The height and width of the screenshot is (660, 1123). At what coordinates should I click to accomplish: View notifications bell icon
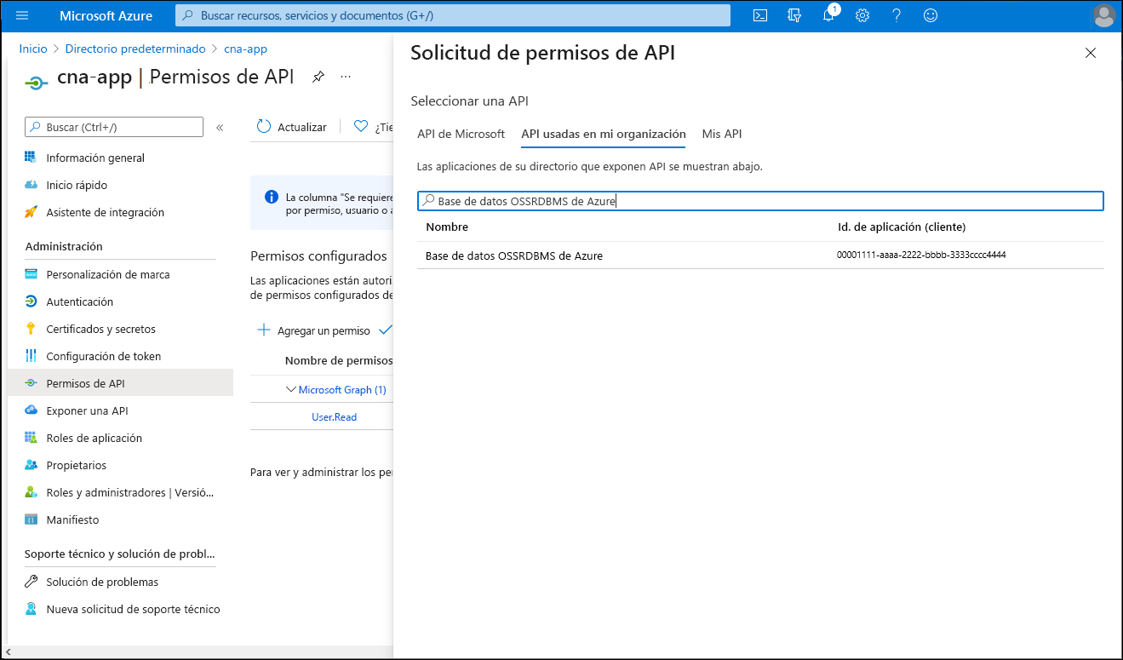click(829, 15)
